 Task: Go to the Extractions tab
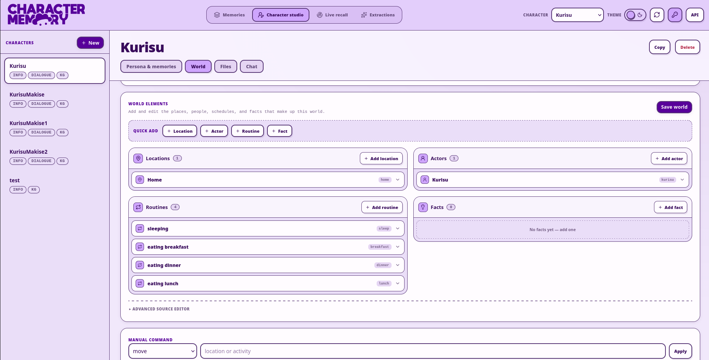(378, 15)
